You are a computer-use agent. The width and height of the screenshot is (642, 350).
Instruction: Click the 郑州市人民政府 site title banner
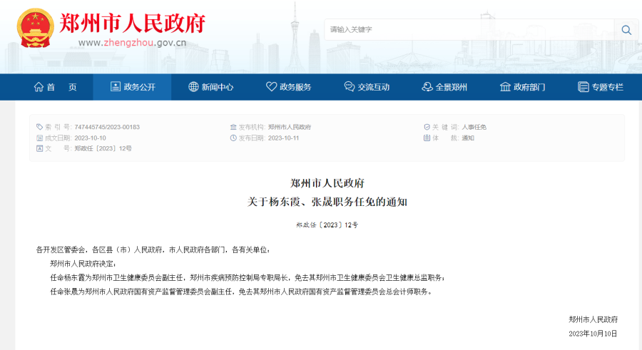[134, 22]
